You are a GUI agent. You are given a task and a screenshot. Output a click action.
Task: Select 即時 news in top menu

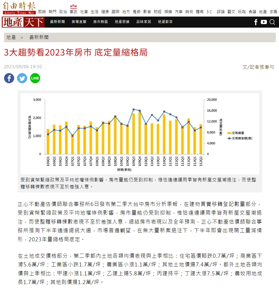42,12
